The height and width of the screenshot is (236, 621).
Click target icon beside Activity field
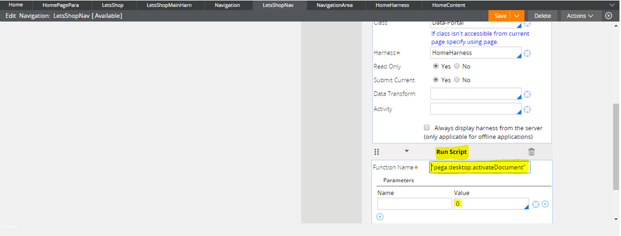[x=527, y=109]
